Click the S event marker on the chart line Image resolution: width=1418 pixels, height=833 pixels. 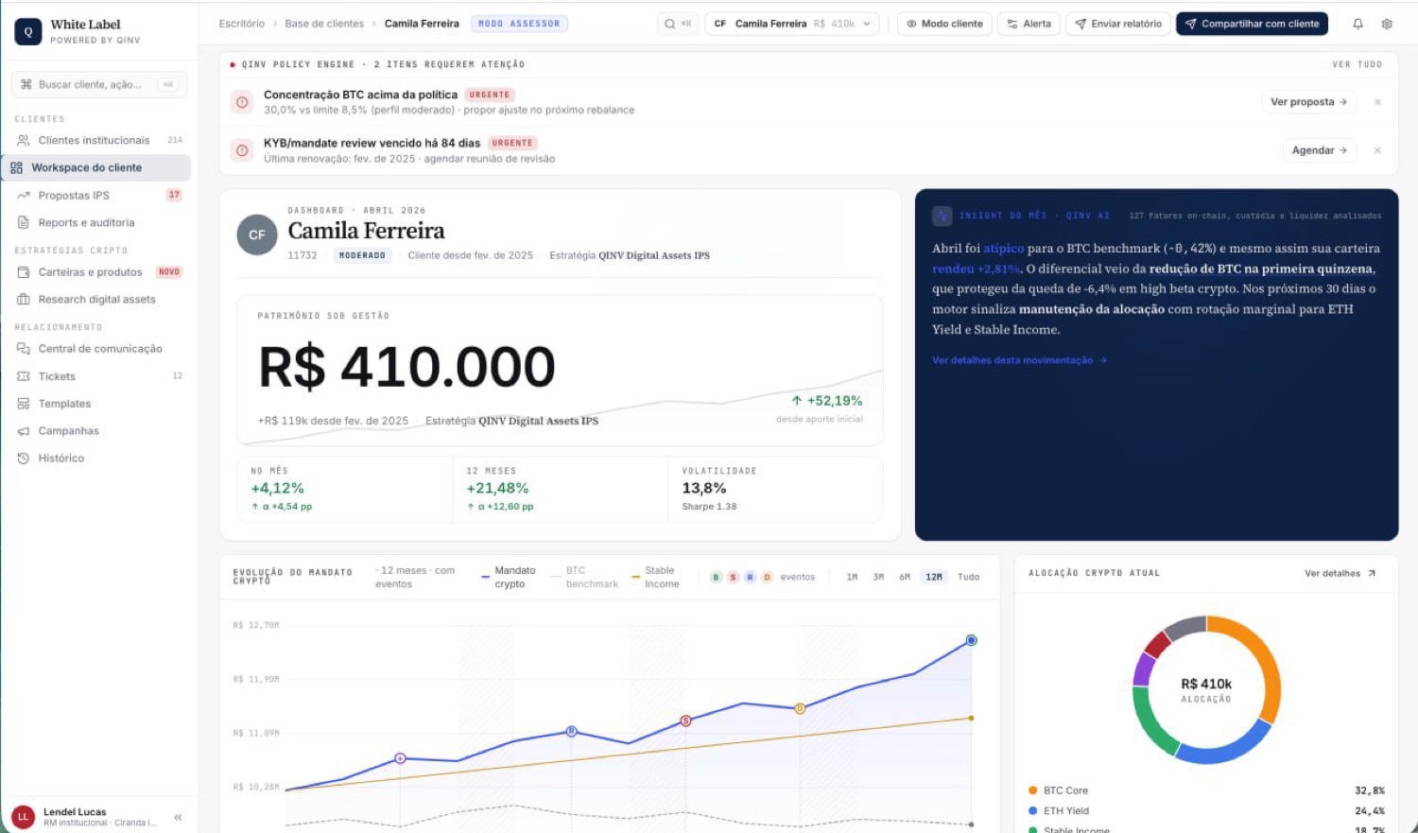(686, 720)
